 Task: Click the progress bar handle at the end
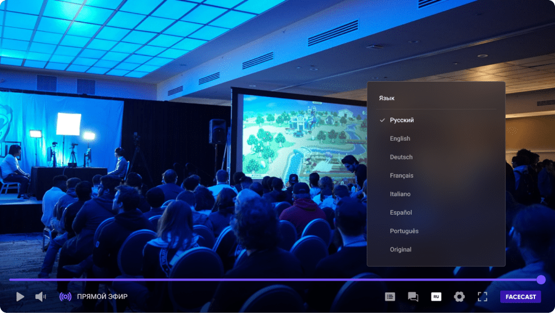(541, 279)
